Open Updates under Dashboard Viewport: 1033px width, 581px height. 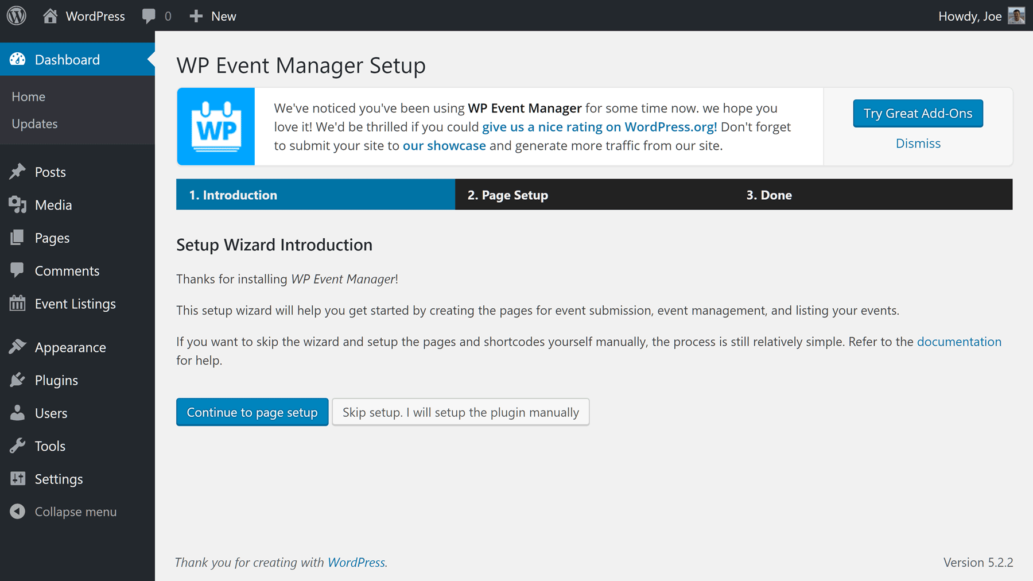pos(34,123)
